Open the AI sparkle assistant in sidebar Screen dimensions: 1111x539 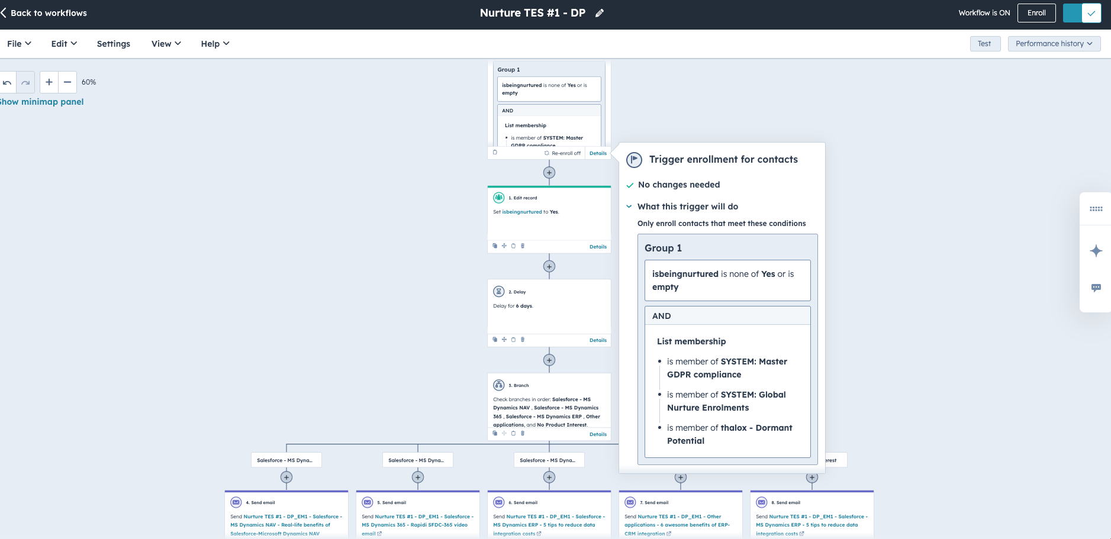(x=1096, y=251)
